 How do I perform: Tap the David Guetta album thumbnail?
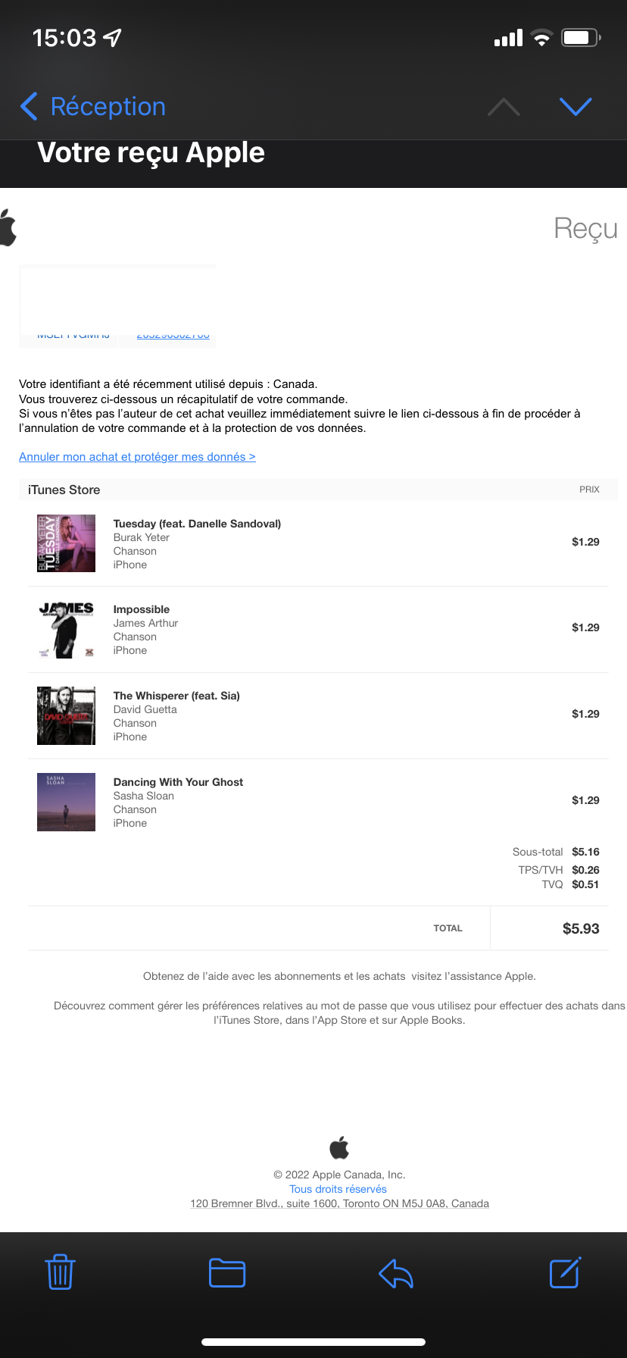click(x=67, y=715)
